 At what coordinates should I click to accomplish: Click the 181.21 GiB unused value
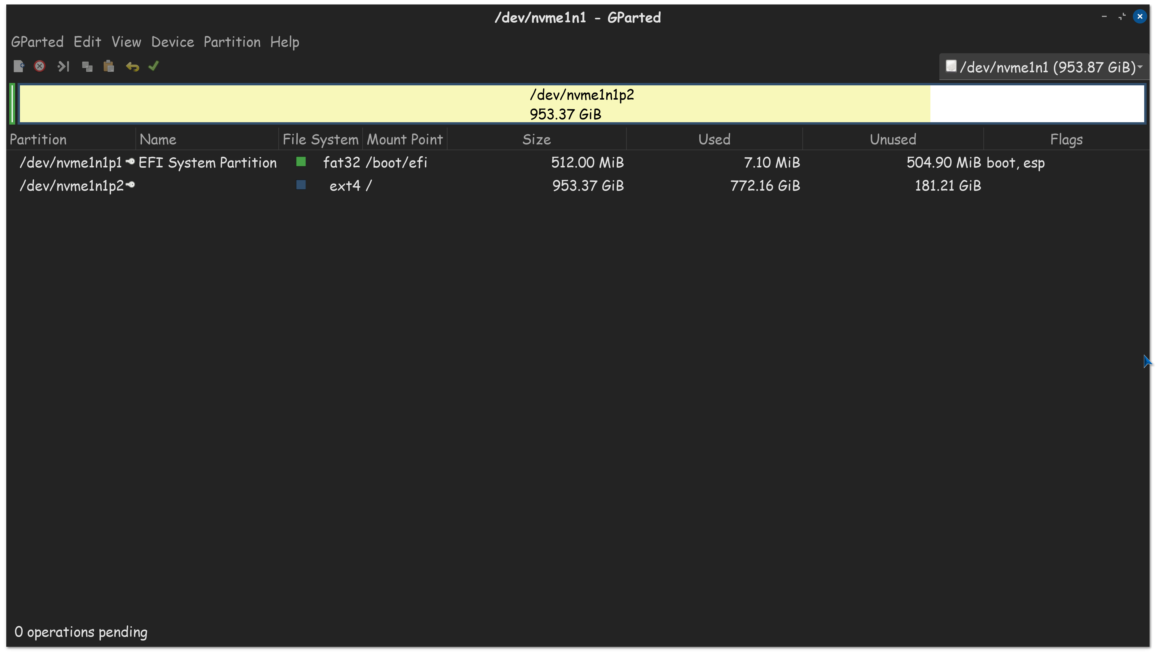[948, 186]
